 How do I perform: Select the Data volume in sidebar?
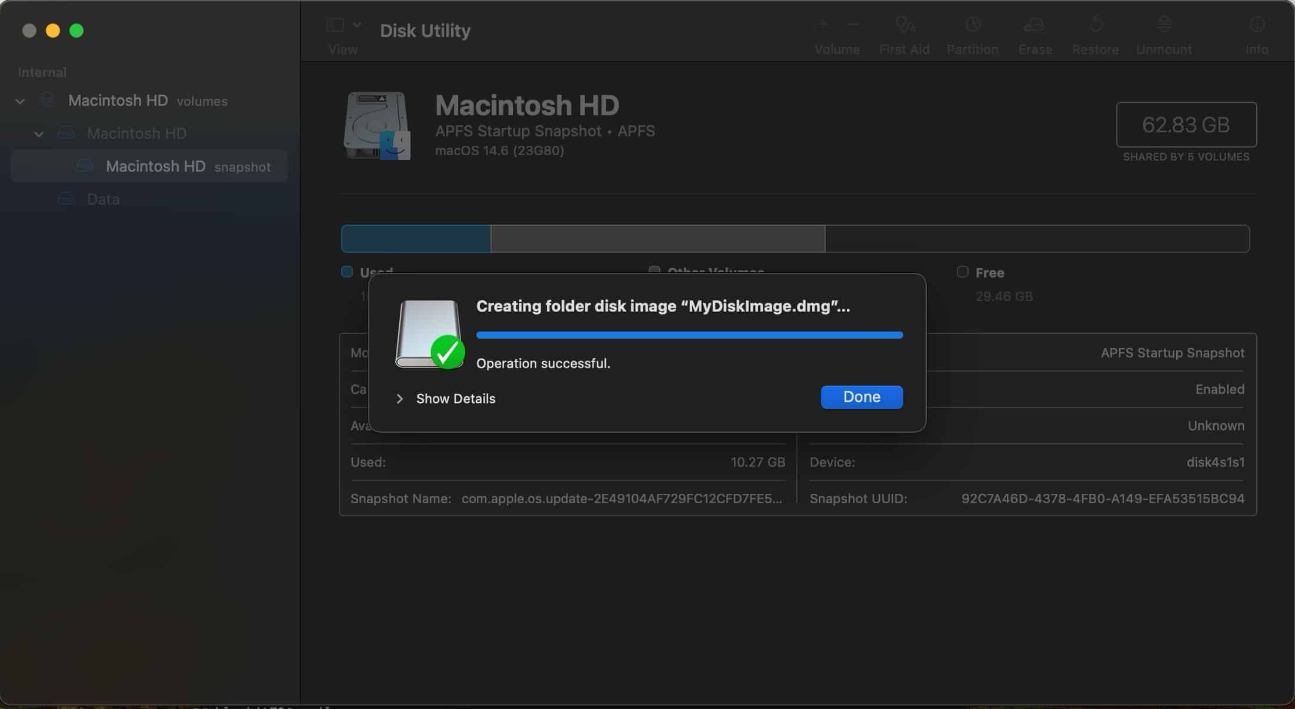[x=104, y=199]
